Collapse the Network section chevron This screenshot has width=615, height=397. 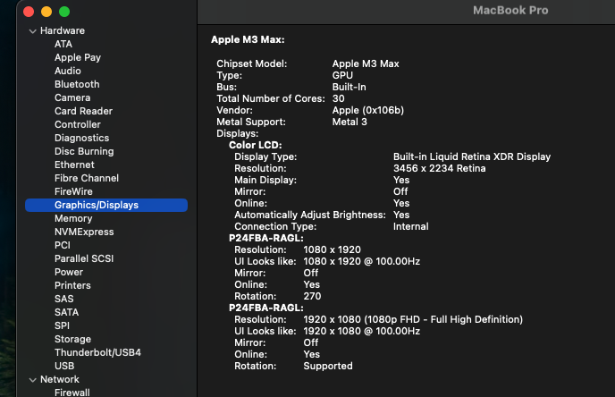(32, 380)
